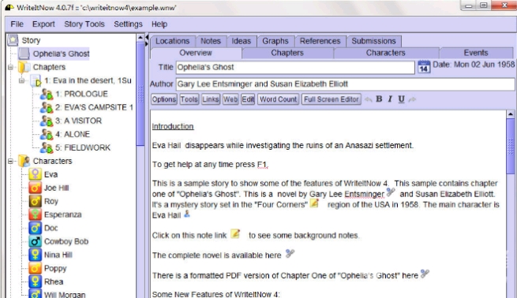Screen dimensions: 517x298
Task: Click the Underline formatting icon
Action: coord(401,99)
